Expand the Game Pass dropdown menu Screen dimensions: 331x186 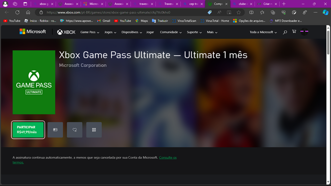[x=90, y=32]
